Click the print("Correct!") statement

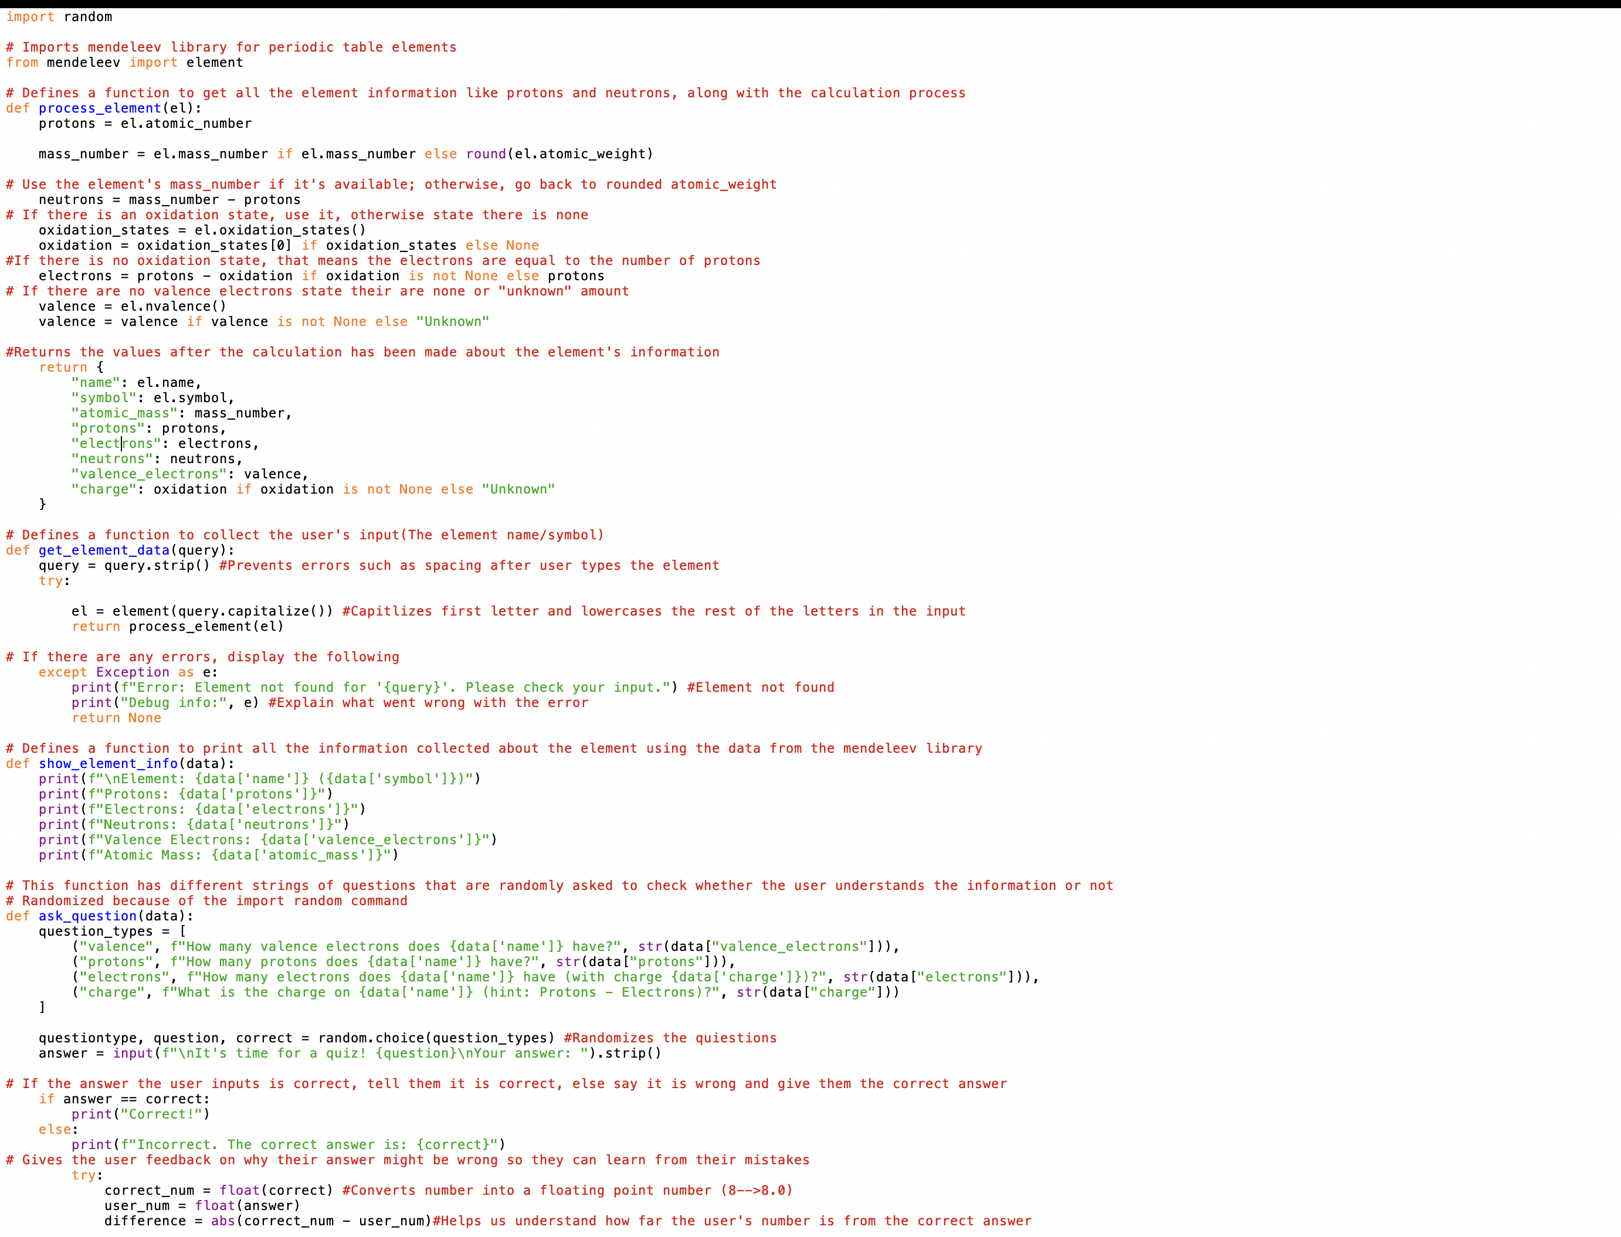[x=140, y=1114]
